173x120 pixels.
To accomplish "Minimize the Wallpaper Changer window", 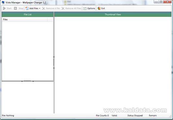I will tap(156, 2).
